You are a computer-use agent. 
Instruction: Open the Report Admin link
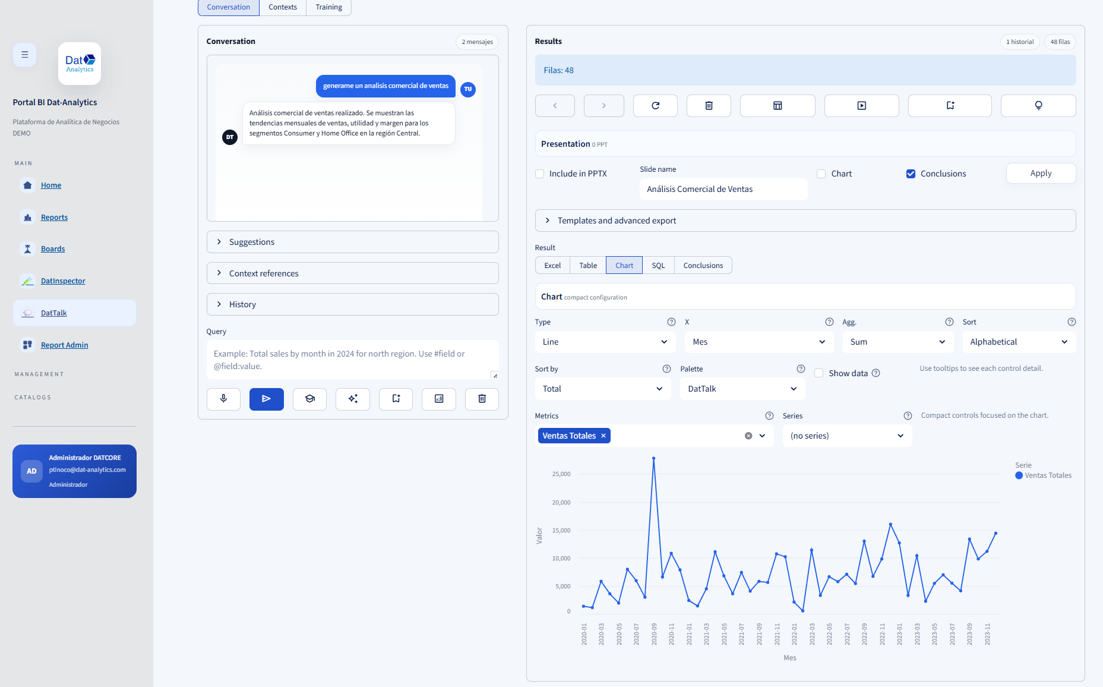tap(64, 345)
